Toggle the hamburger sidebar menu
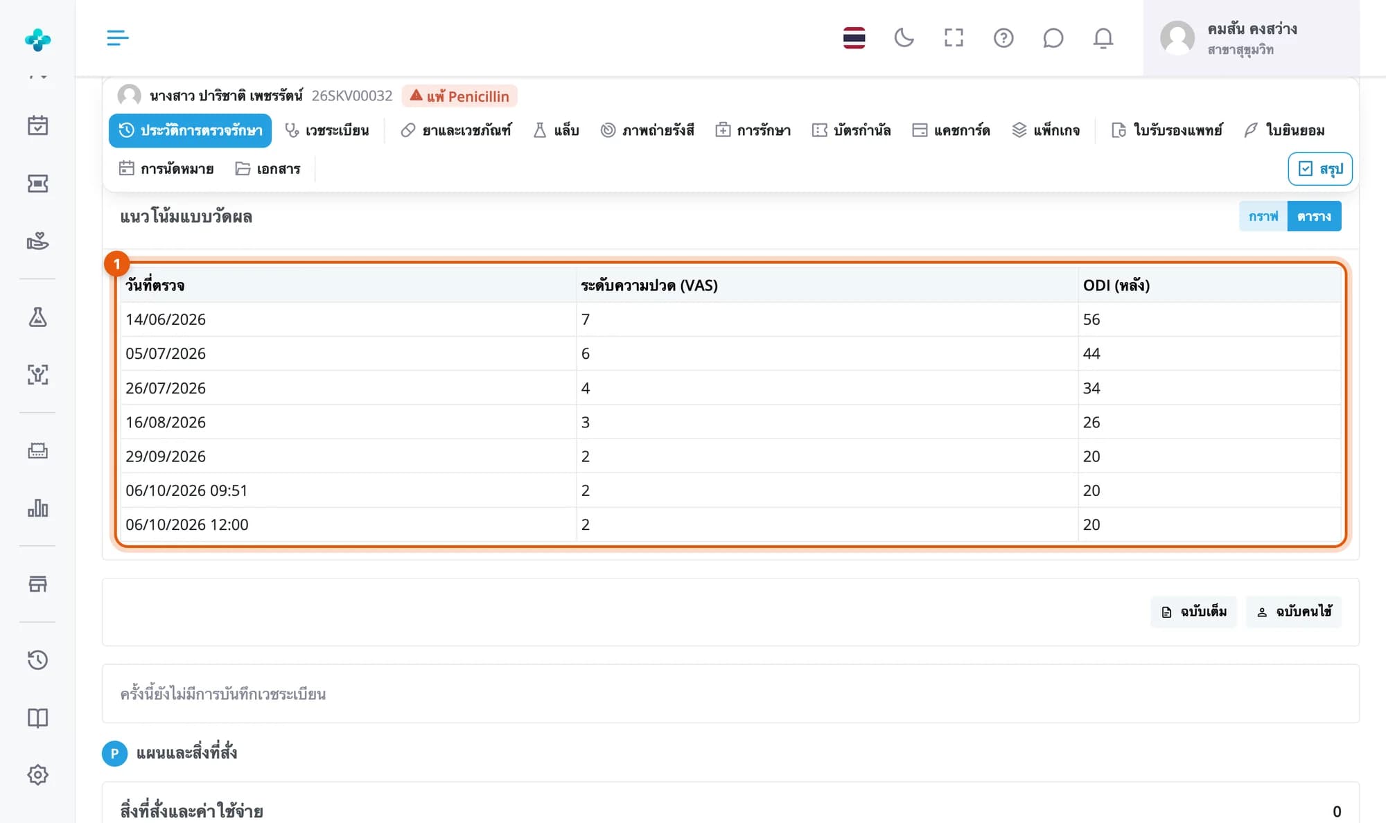 (x=118, y=37)
